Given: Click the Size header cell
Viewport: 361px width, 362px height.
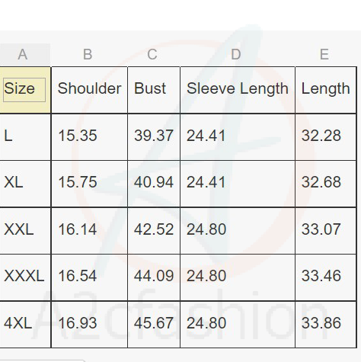Looking at the screenshot, I should pos(25,90).
